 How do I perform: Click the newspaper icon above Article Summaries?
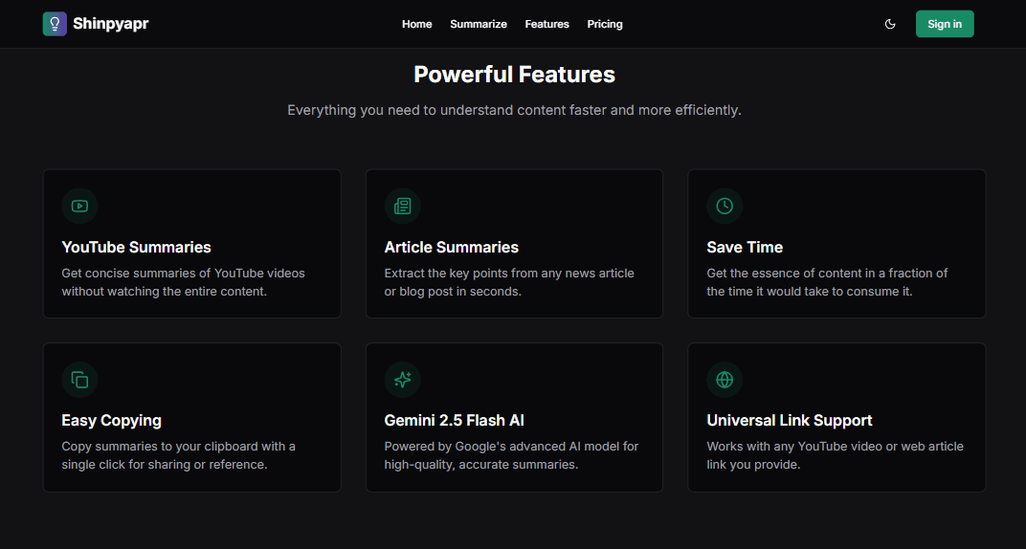(403, 206)
